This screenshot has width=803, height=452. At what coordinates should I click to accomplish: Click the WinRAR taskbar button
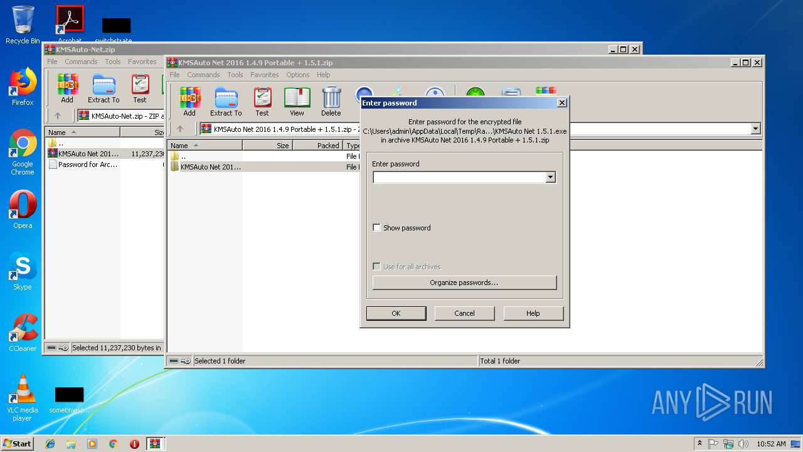coord(155,444)
